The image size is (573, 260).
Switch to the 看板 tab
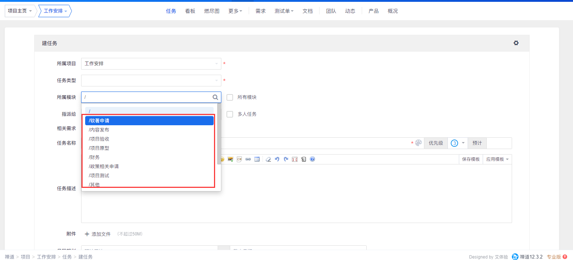190,11
